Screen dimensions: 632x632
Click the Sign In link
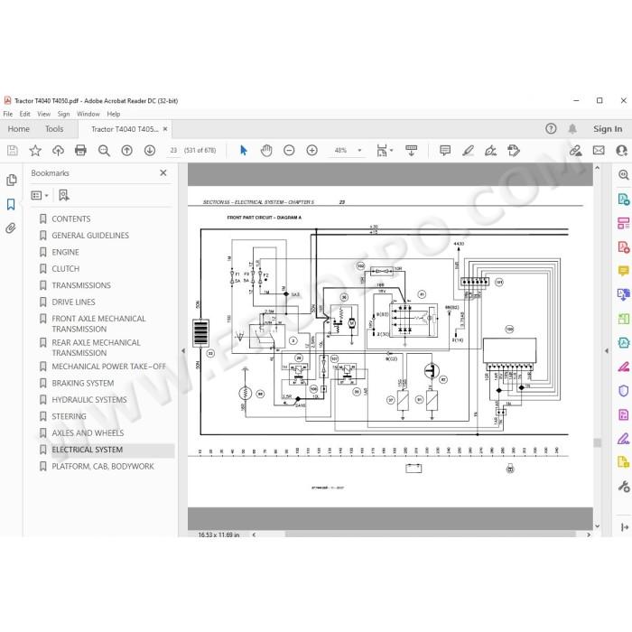[x=608, y=129]
